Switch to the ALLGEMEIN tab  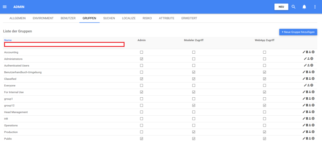pyautogui.click(x=17, y=18)
